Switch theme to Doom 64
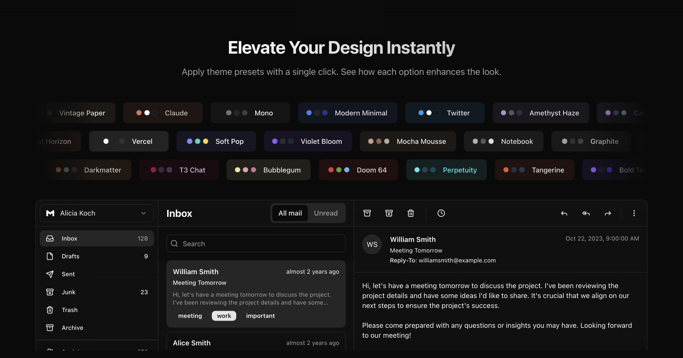The image size is (683, 358). tap(358, 170)
